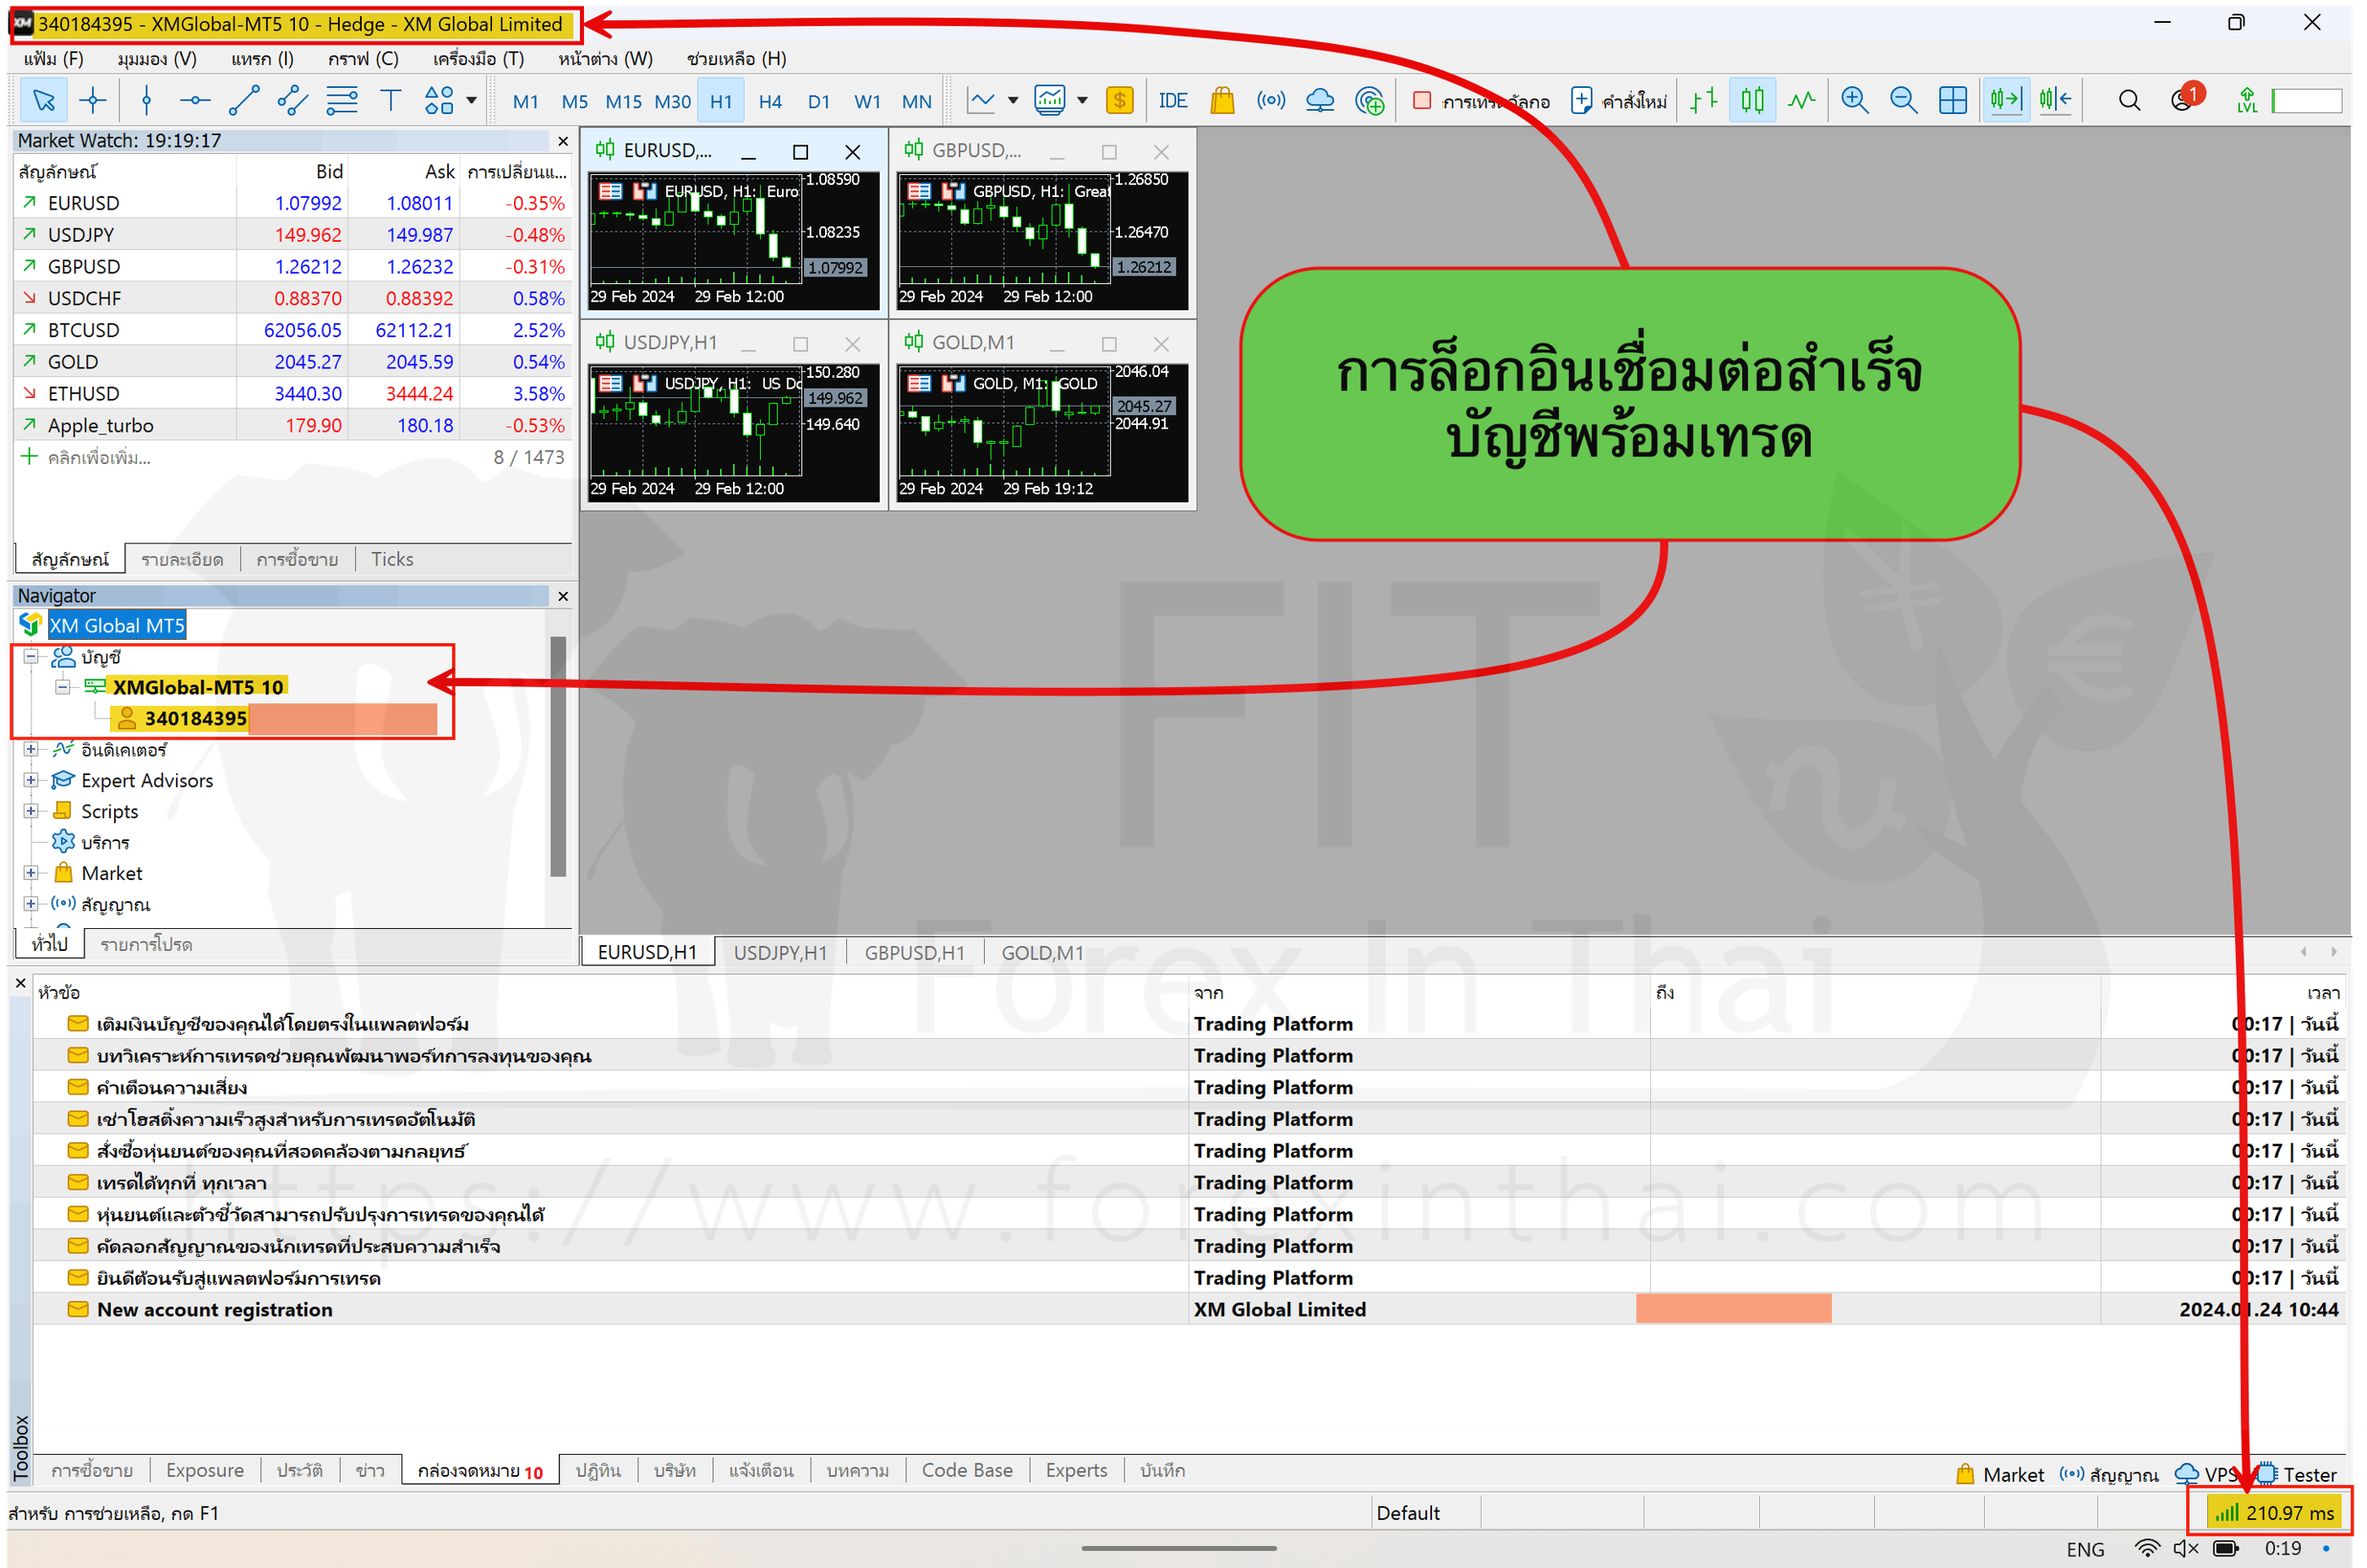2367x1568 pixels.
Task: Open Tester from toolbox bar
Action: (x=2297, y=1474)
